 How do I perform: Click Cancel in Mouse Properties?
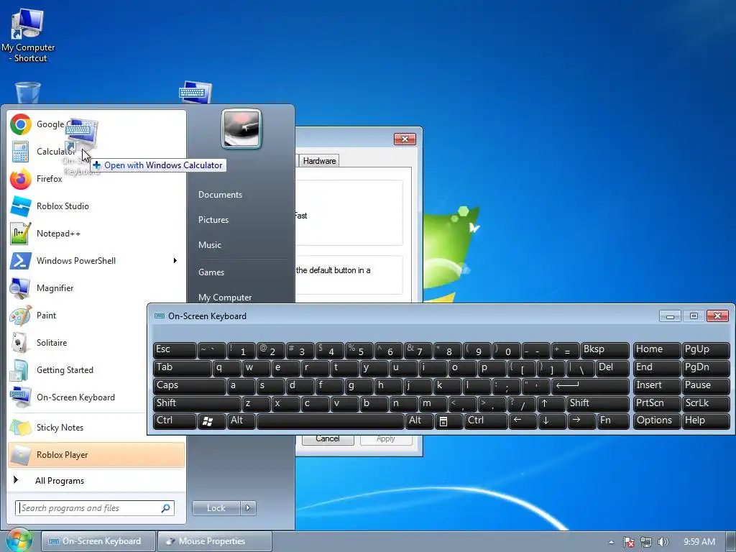[328, 439]
